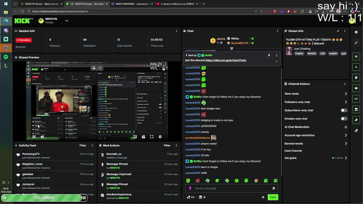Open the pinned message three-dot options
This screenshot has height=204, width=363.
click(277, 55)
